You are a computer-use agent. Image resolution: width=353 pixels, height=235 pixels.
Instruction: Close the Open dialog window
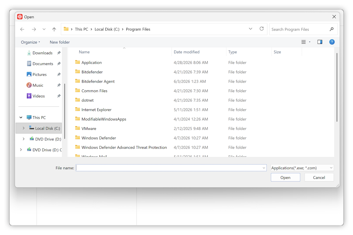[334, 17]
